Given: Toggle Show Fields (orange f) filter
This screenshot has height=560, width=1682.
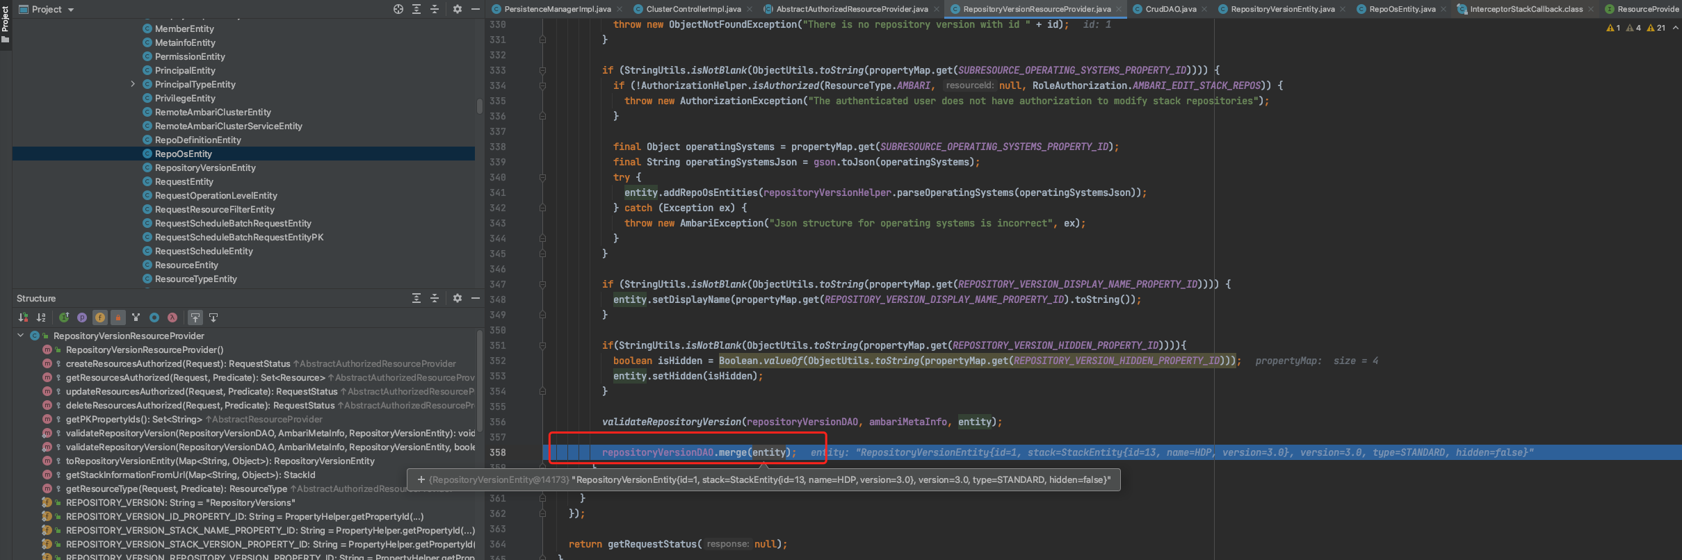Looking at the screenshot, I should point(100,318).
